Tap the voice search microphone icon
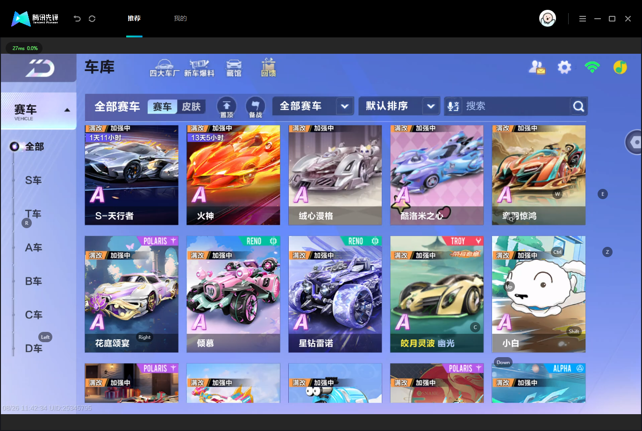The height and width of the screenshot is (431, 642). pos(453,106)
